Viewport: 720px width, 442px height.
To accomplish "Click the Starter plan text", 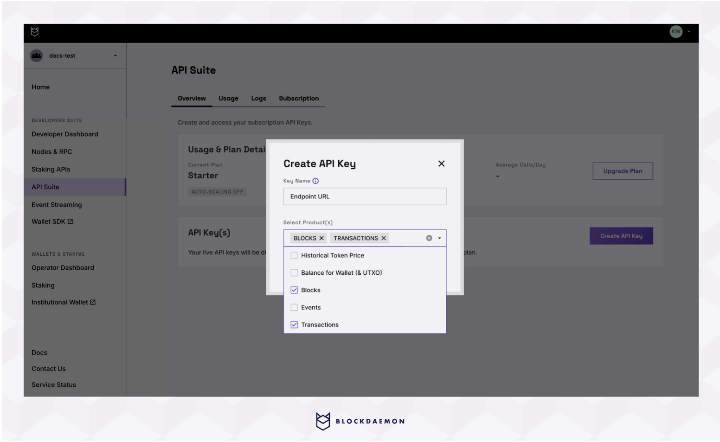I will 203,176.
